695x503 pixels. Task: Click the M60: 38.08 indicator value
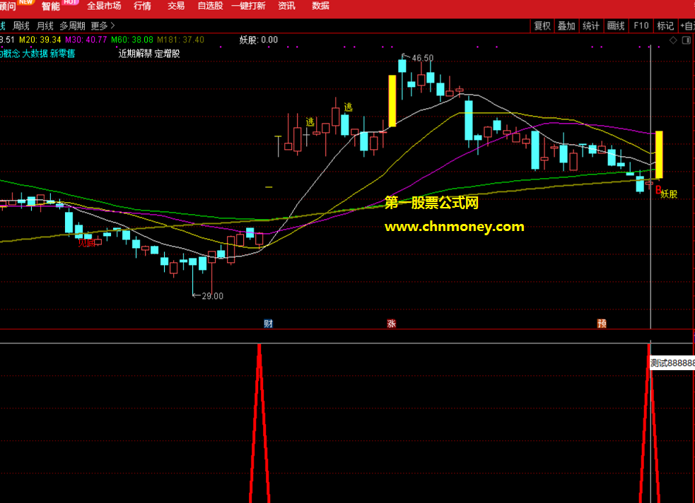(132, 40)
